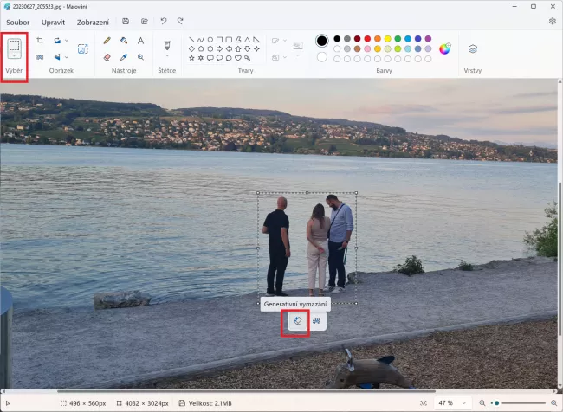Image resolution: width=563 pixels, height=412 pixels.
Task: Open the zoom percentage dropdown showing 47 %
Action: [x=463, y=403]
